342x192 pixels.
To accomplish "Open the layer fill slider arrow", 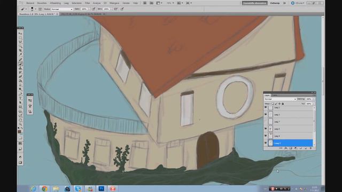I will coord(314,104).
